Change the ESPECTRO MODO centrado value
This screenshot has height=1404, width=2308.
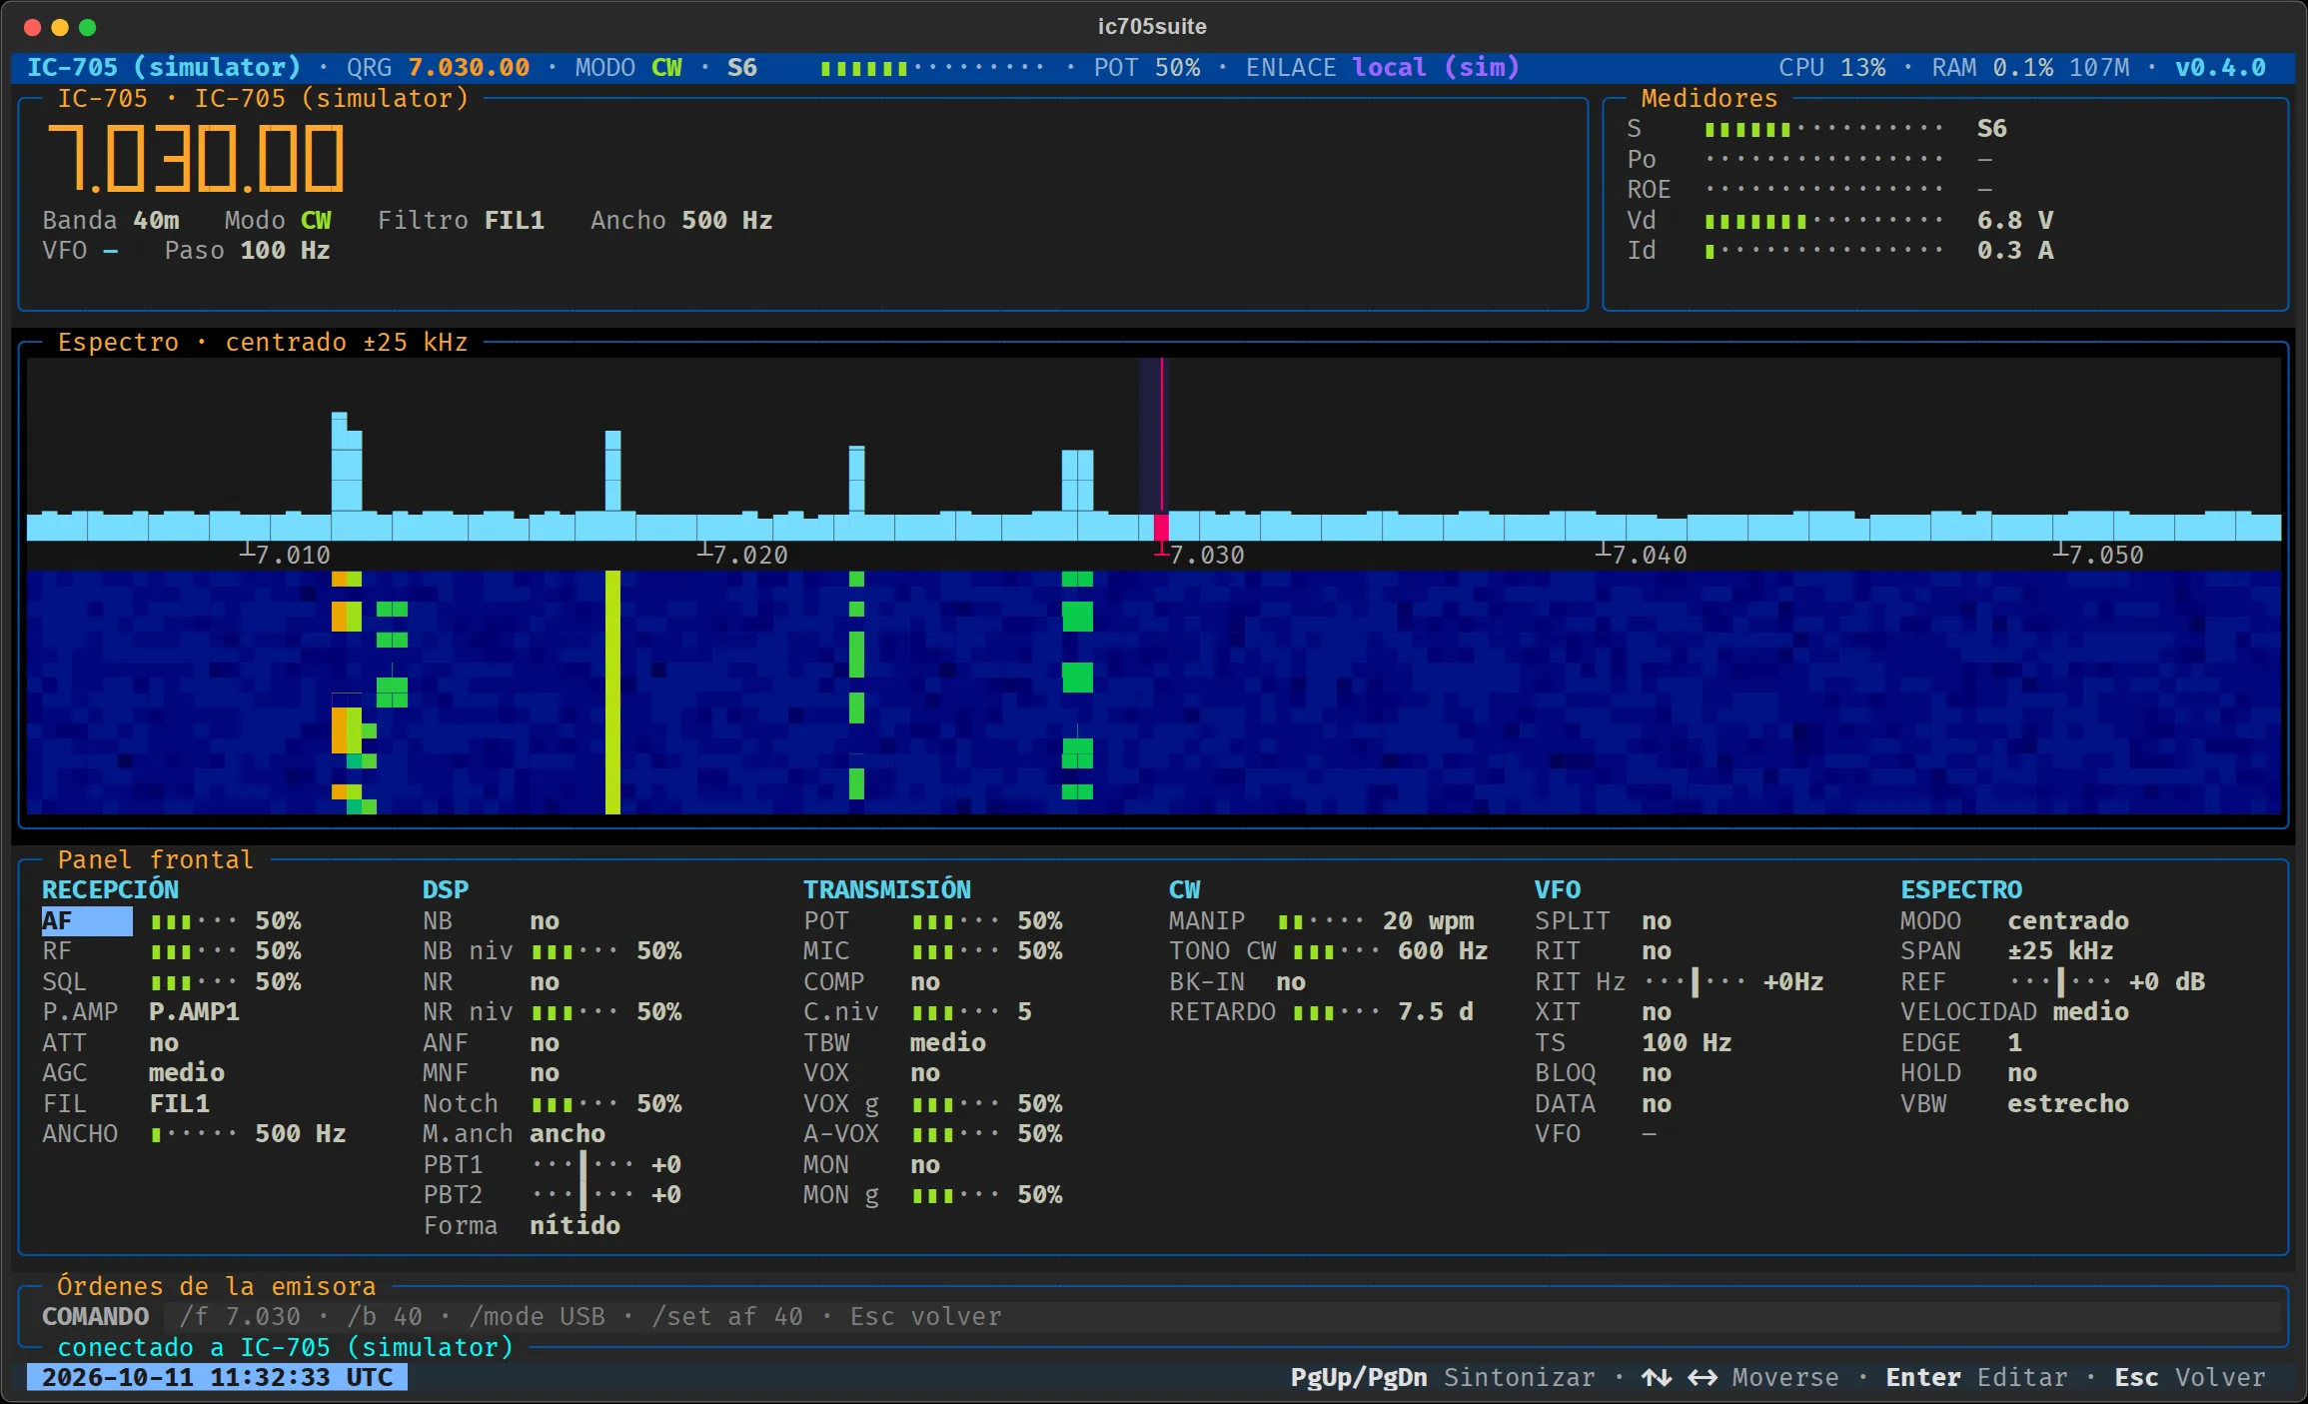pos(2068,920)
